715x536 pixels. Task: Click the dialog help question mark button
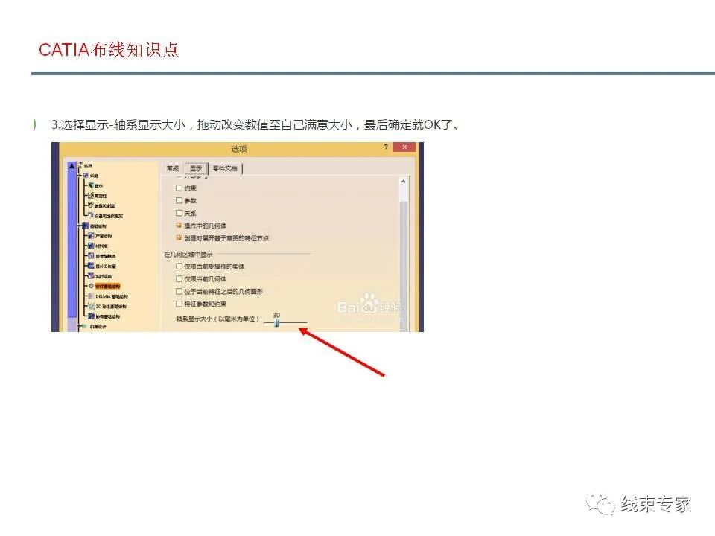click(386, 147)
